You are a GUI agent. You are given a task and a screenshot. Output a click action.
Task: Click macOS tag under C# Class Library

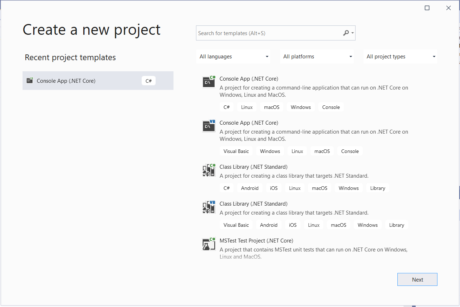tap(319, 188)
